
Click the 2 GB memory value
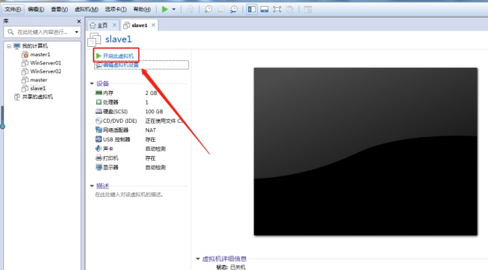point(151,93)
